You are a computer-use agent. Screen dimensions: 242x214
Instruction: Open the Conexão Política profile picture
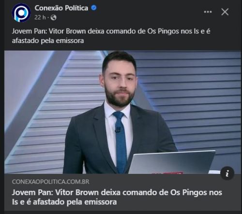(x=21, y=13)
